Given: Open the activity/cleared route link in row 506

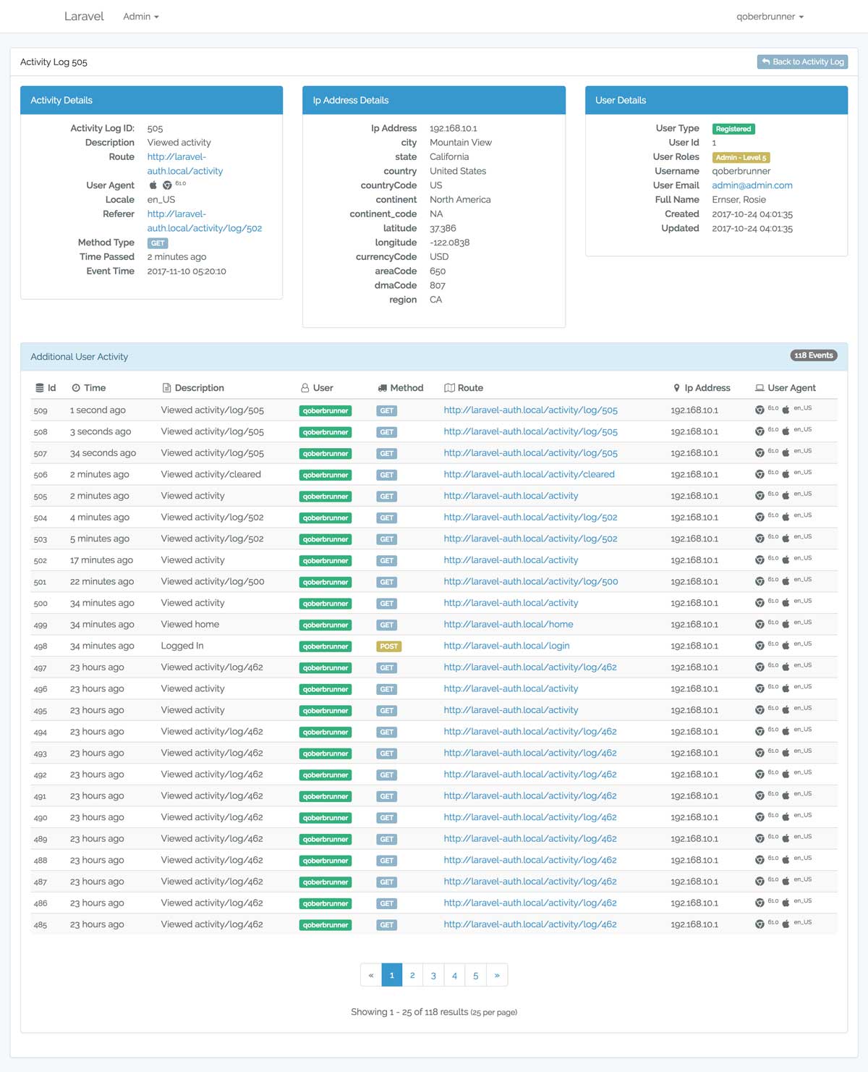Looking at the screenshot, I should pyautogui.click(x=529, y=474).
